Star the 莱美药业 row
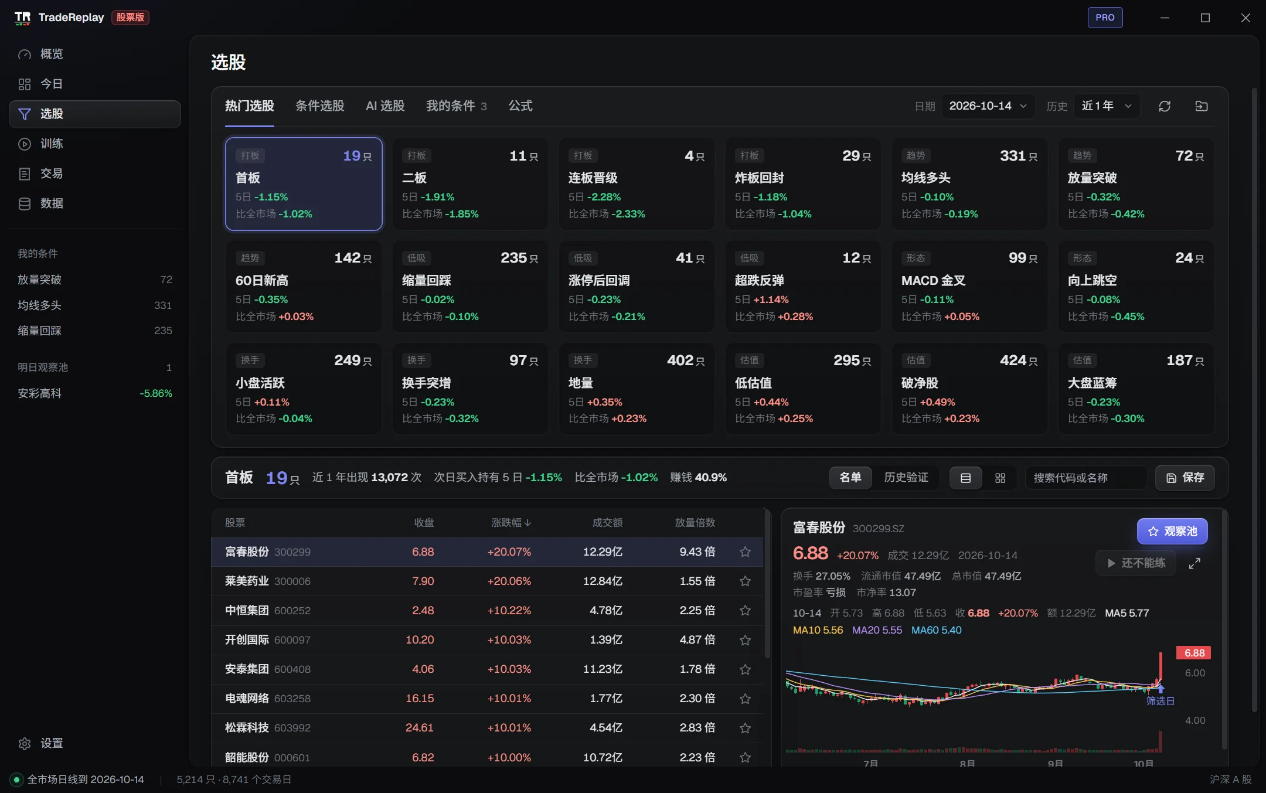1266x793 pixels. (745, 581)
